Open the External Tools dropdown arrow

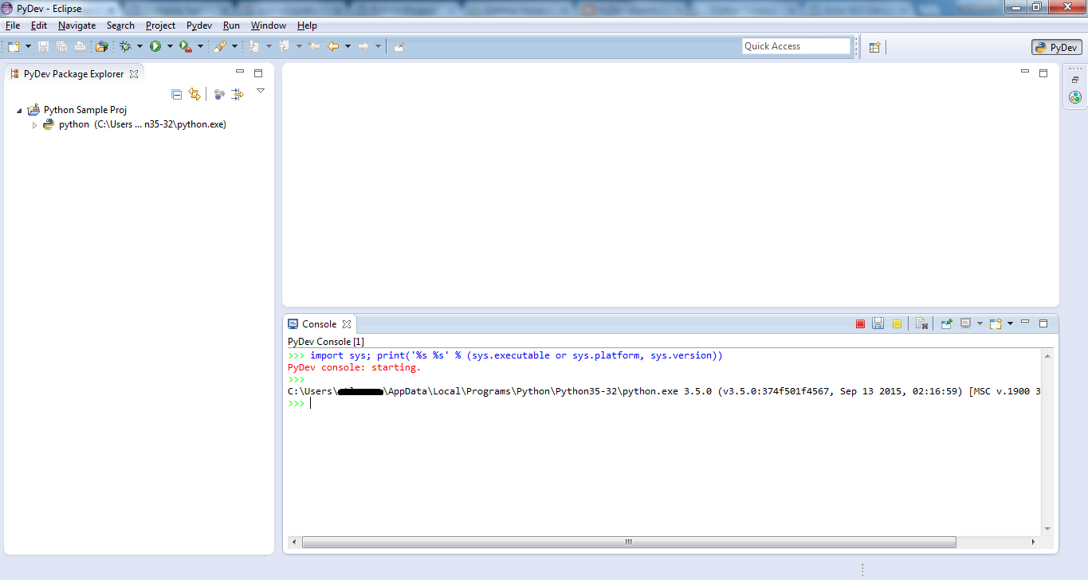(x=200, y=46)
